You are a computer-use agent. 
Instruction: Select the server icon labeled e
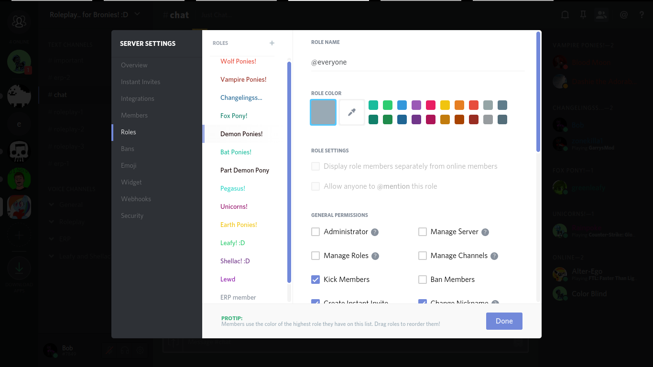(19, 124)
